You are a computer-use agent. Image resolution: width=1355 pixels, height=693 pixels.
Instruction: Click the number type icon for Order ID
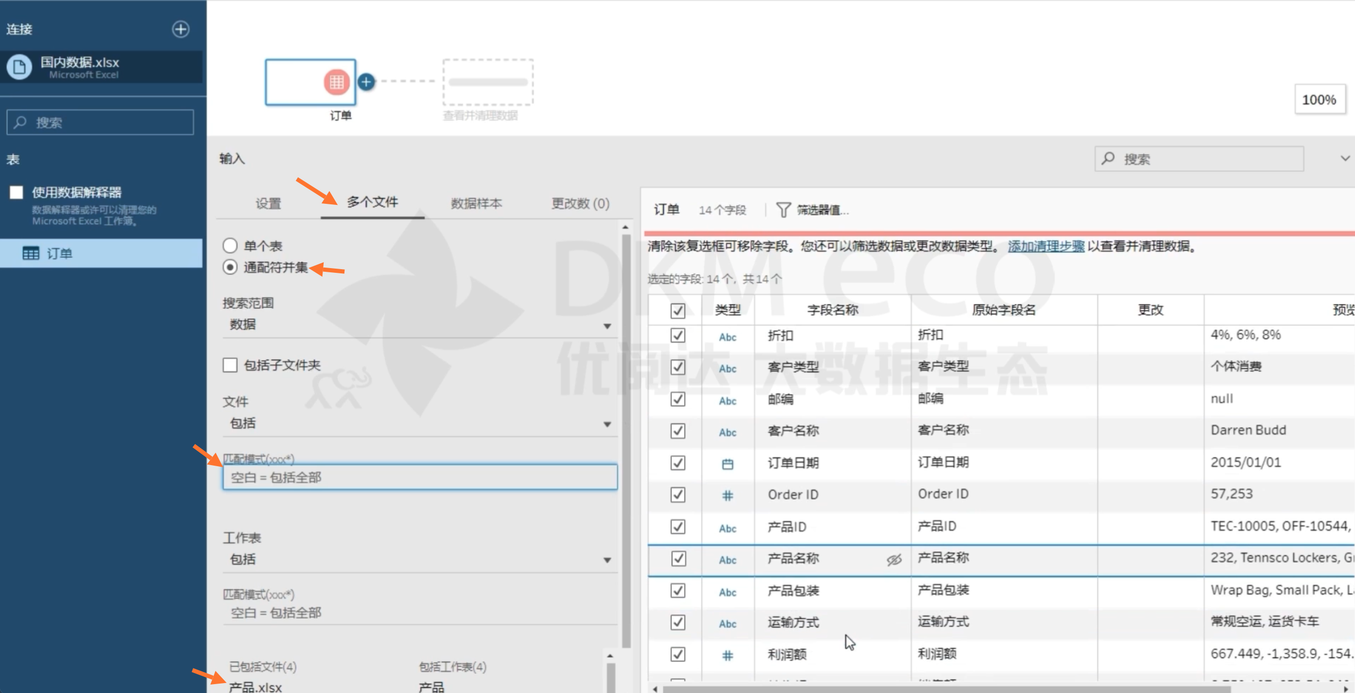click(x=727, y=495)
